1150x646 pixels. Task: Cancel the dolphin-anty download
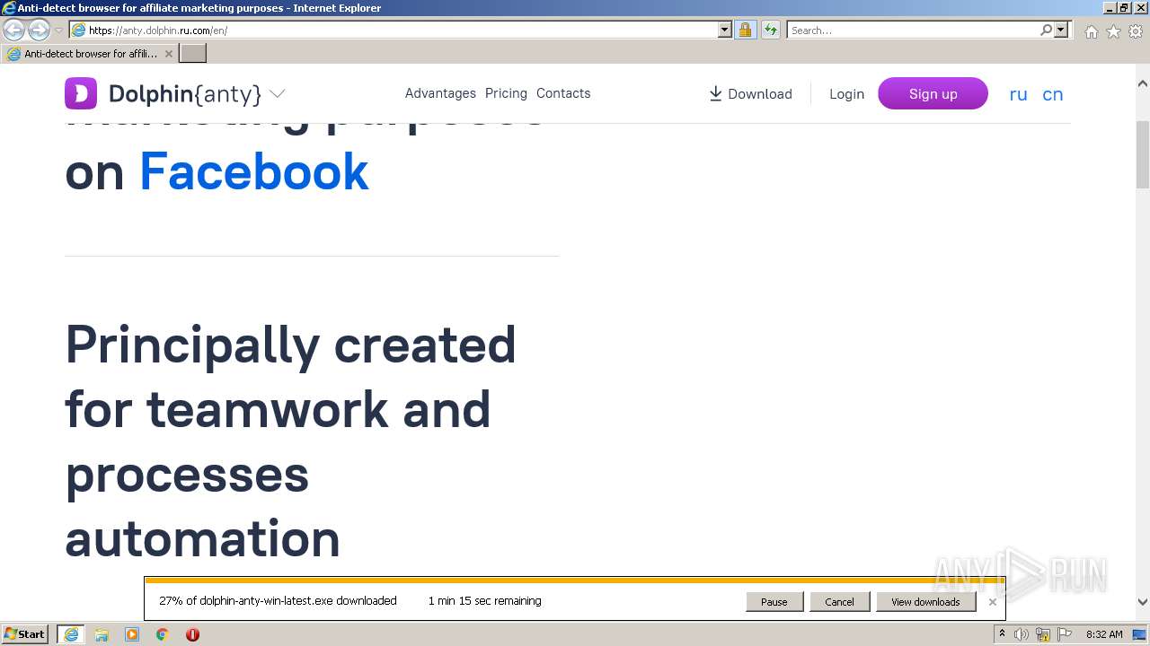coord(839,602)
